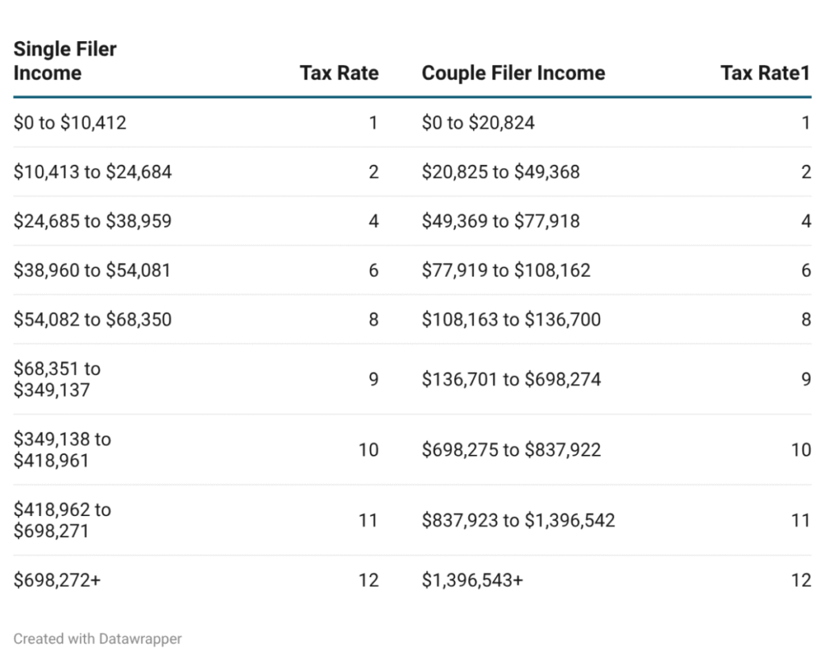This screenshot has height=661, width=825.
Task: Click the "$20,825 to $49,368" couple cell
Action: 500,172
